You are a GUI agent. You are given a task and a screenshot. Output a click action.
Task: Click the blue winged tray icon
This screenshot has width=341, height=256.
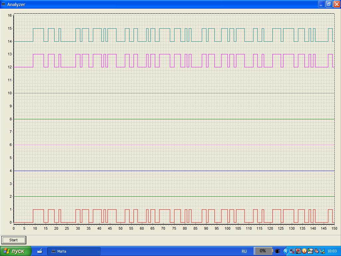[x=322, y=251]
